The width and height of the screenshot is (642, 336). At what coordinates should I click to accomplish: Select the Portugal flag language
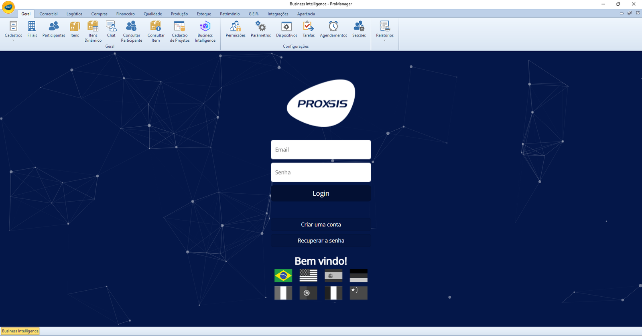[x=308, y=293]
